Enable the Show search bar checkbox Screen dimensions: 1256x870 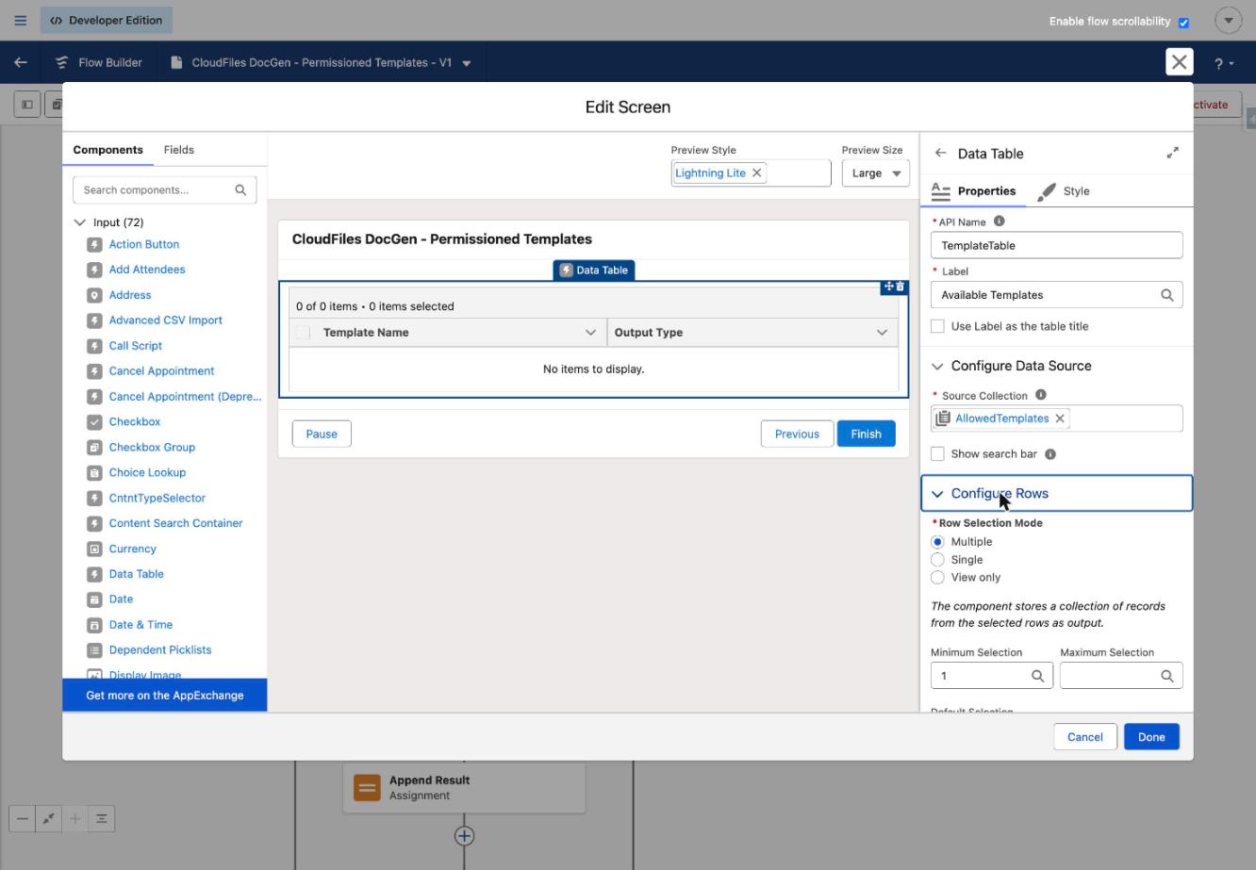[x=937, y=454]
